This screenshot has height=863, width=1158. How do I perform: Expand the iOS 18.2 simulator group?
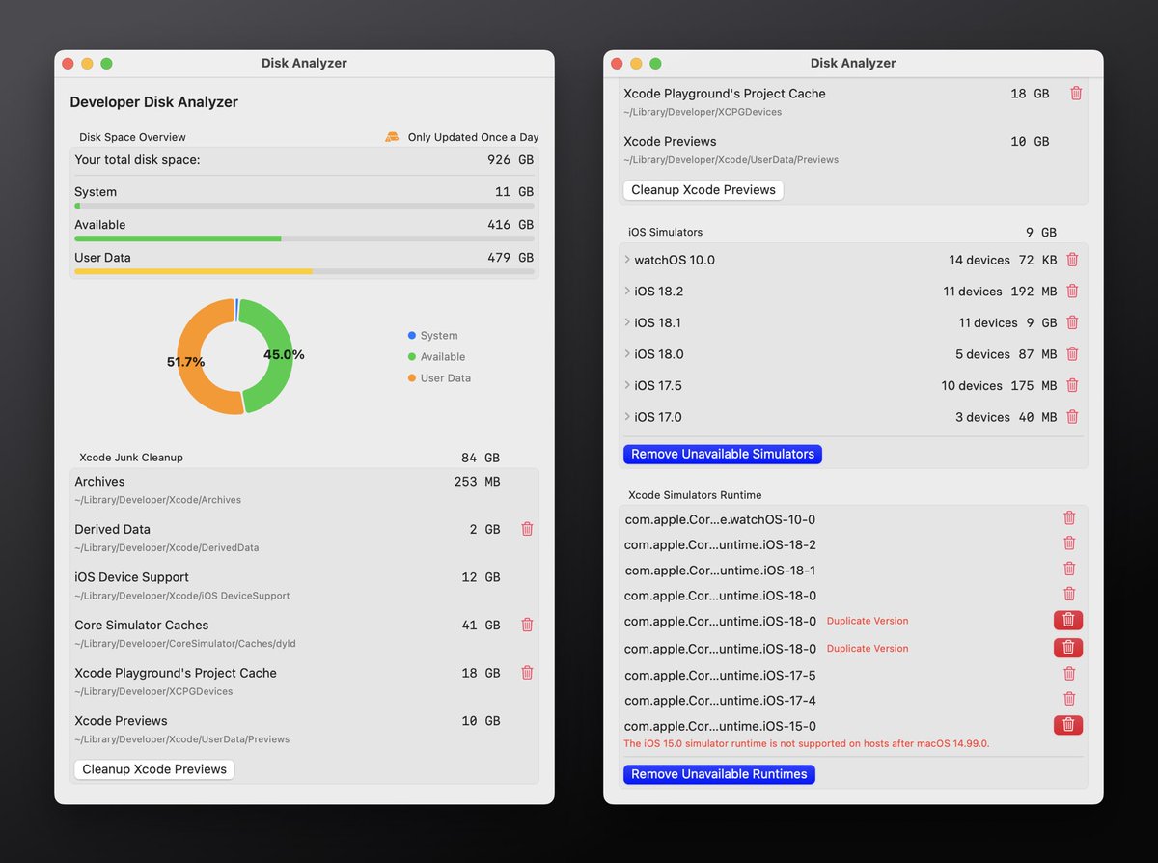coord(627,291)
